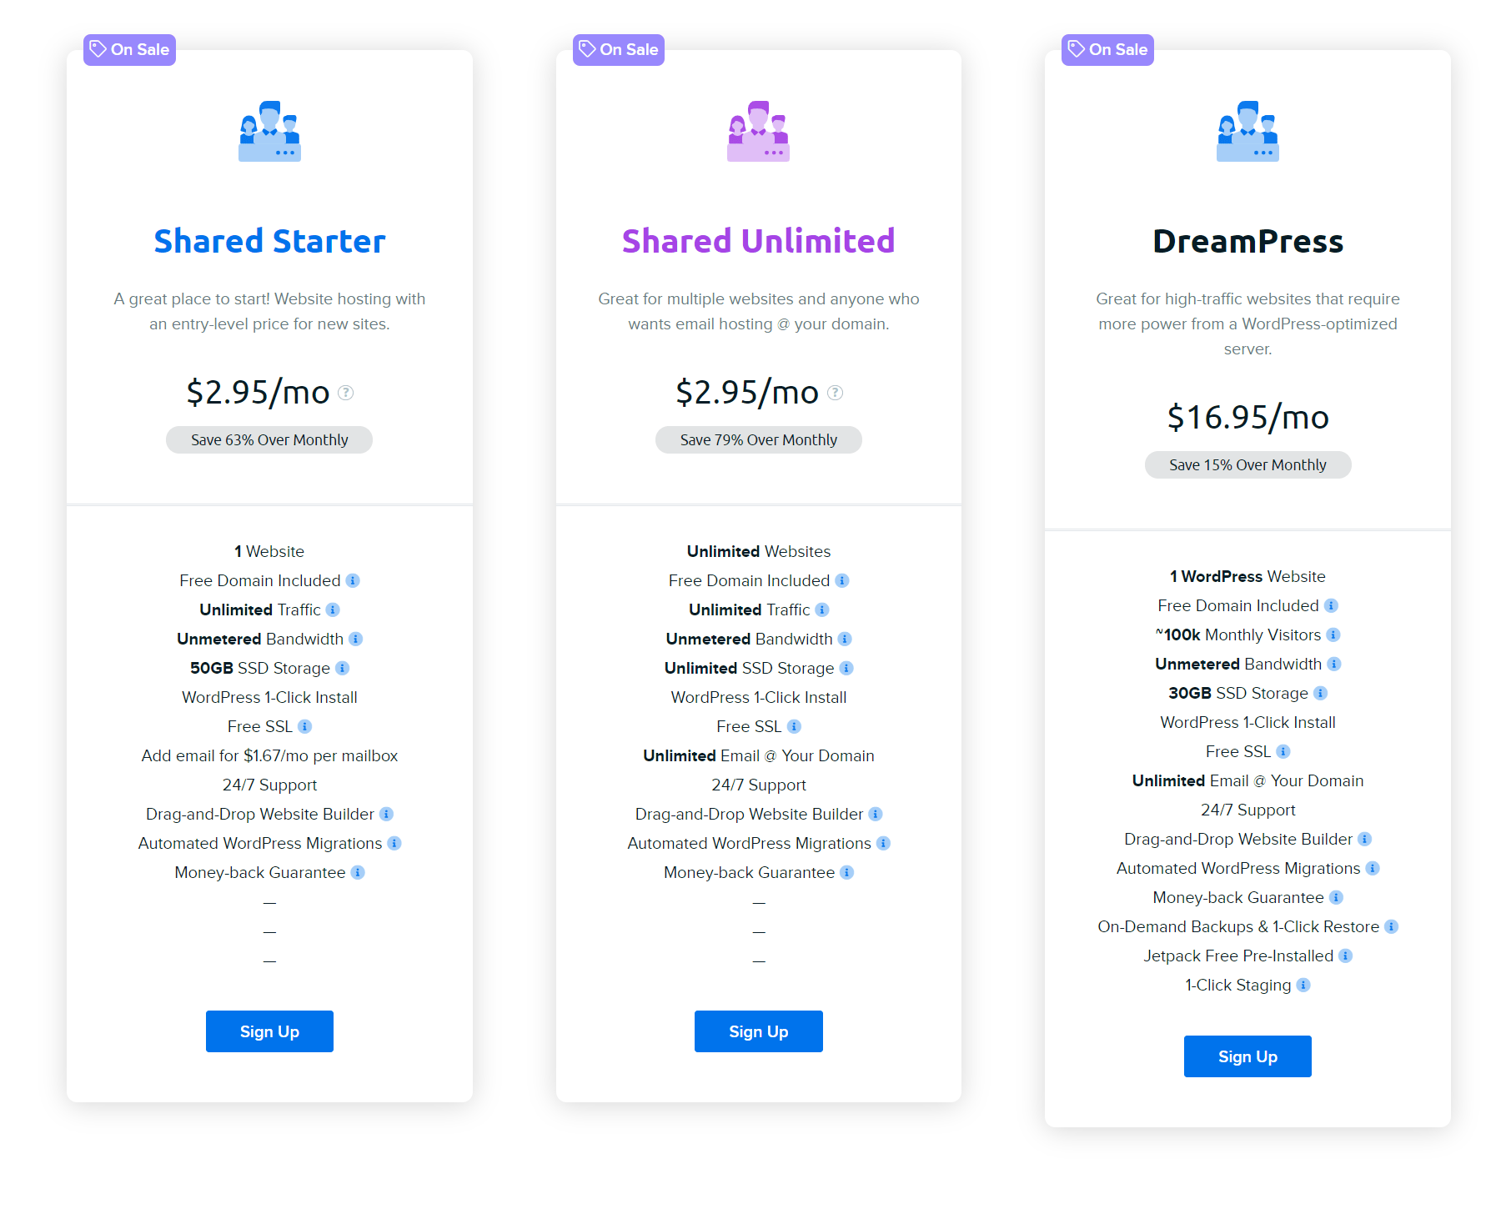This screenshot has height=1219, width=1501.
Task: Open info for Shared Unlimited Traffic
Action: pos(822,609)
